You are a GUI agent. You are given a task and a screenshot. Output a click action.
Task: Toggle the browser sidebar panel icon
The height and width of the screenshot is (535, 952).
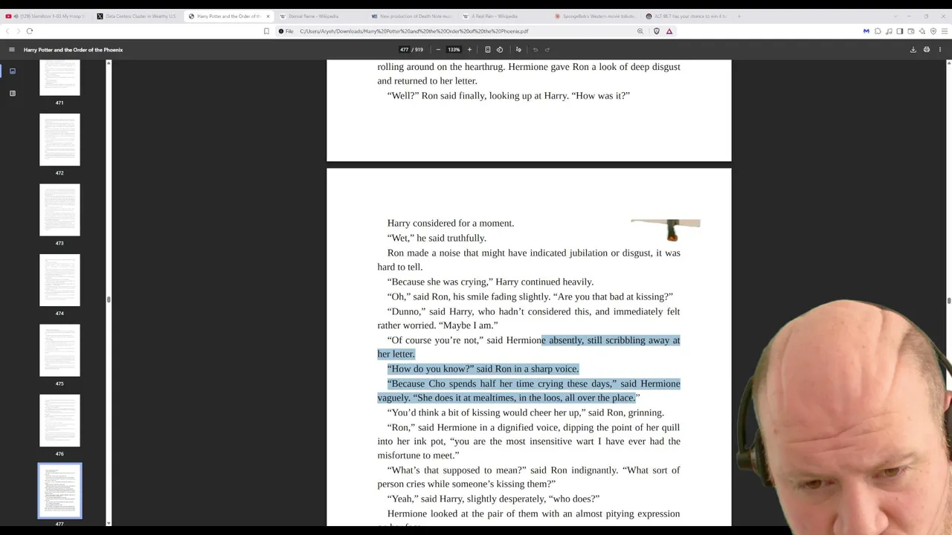pyautogui.click(x=900, y=31)
